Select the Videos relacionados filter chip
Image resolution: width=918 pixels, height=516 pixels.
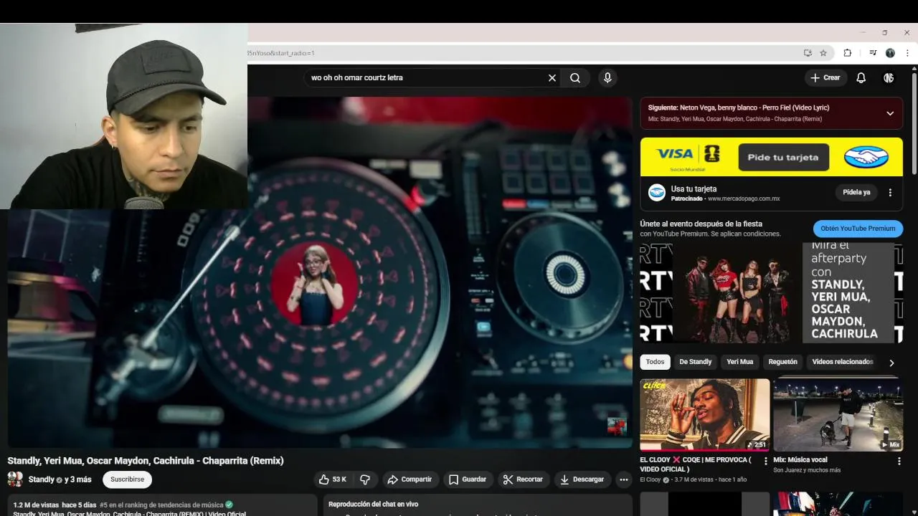[842, 362]
